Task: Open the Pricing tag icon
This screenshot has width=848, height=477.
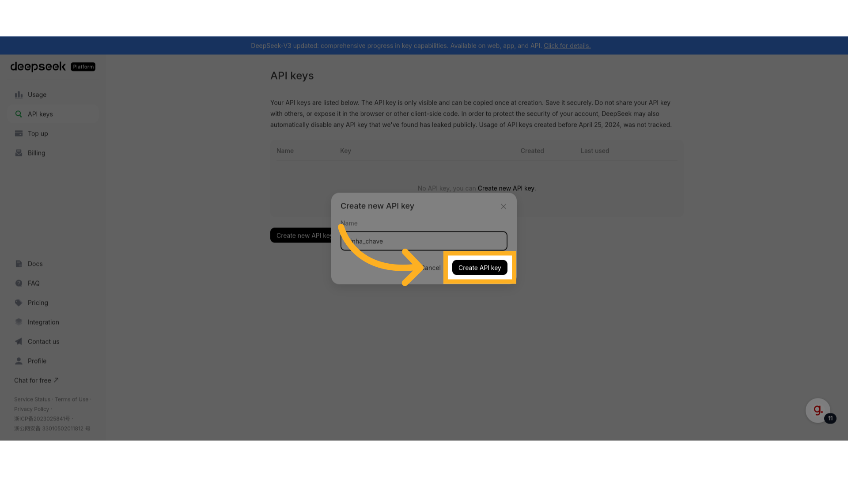Action: 19,303
